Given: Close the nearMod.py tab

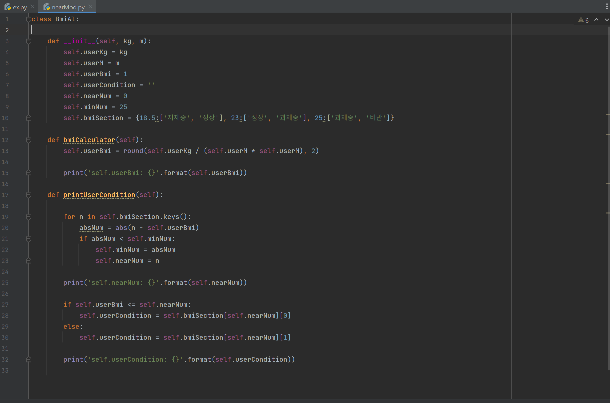Looking at the screenshot, I should coord(90,6).
